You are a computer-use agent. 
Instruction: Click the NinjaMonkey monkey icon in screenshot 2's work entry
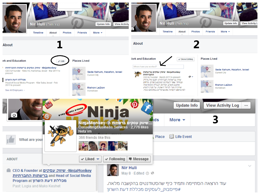[138, 74]
